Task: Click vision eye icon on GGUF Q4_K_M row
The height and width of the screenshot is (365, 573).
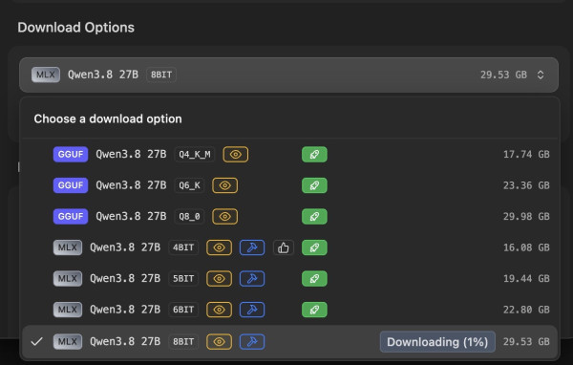Action: pos(235,155)
